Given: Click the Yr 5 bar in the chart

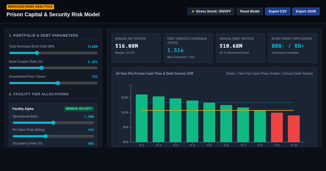Looking at the screenshot, I should pos(209,122).
